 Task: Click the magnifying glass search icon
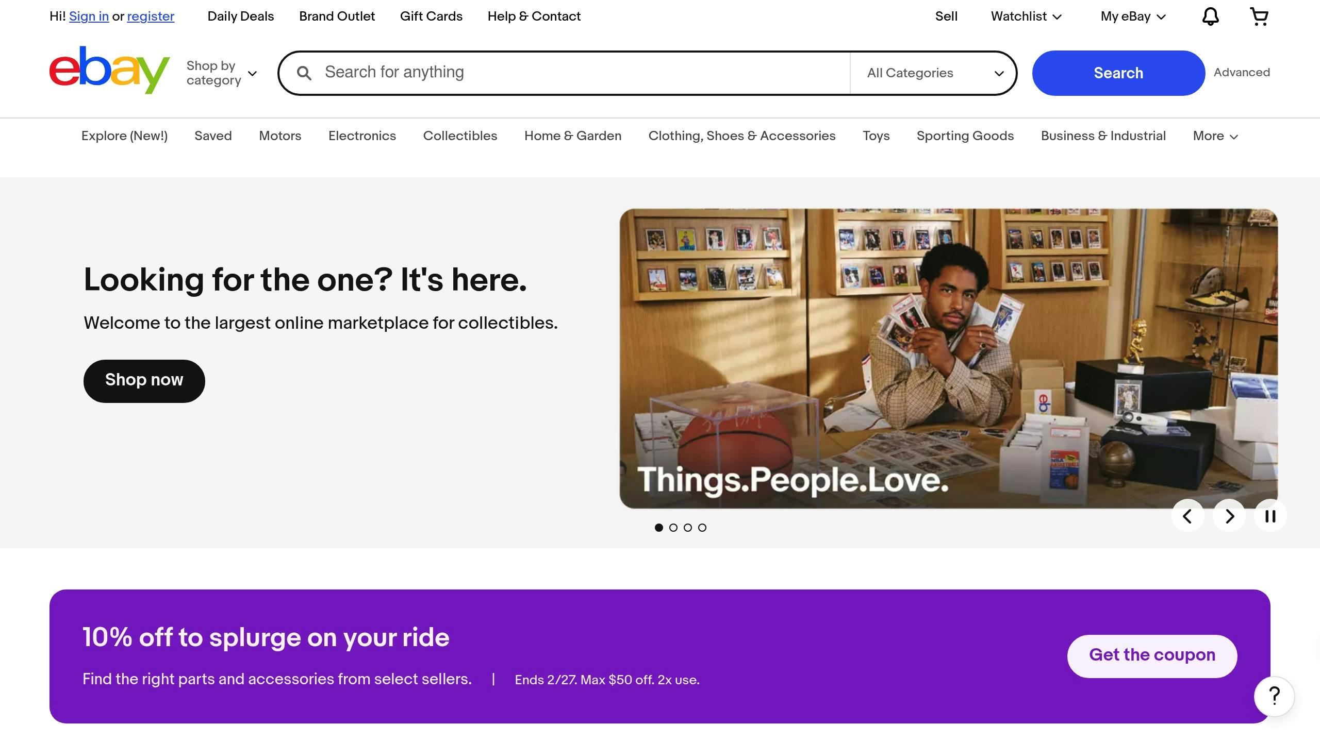click(x=304, y=73)
